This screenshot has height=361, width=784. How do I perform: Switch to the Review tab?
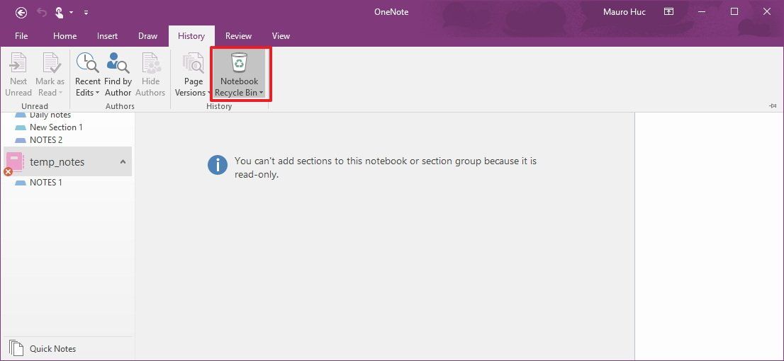(238, 36)
